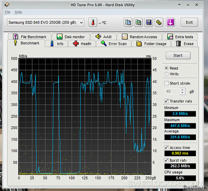Screen dimensions: 208x191
Task: Click the Exit button
Action: point(189,23)
